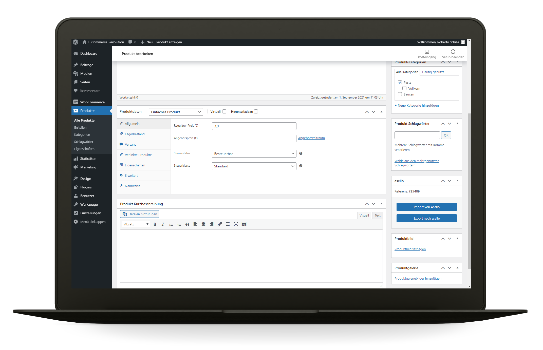The width and height of the screenshot is (543, 350).
Task: Enable the Virtuell checkbox
Action: click(224, 111)
